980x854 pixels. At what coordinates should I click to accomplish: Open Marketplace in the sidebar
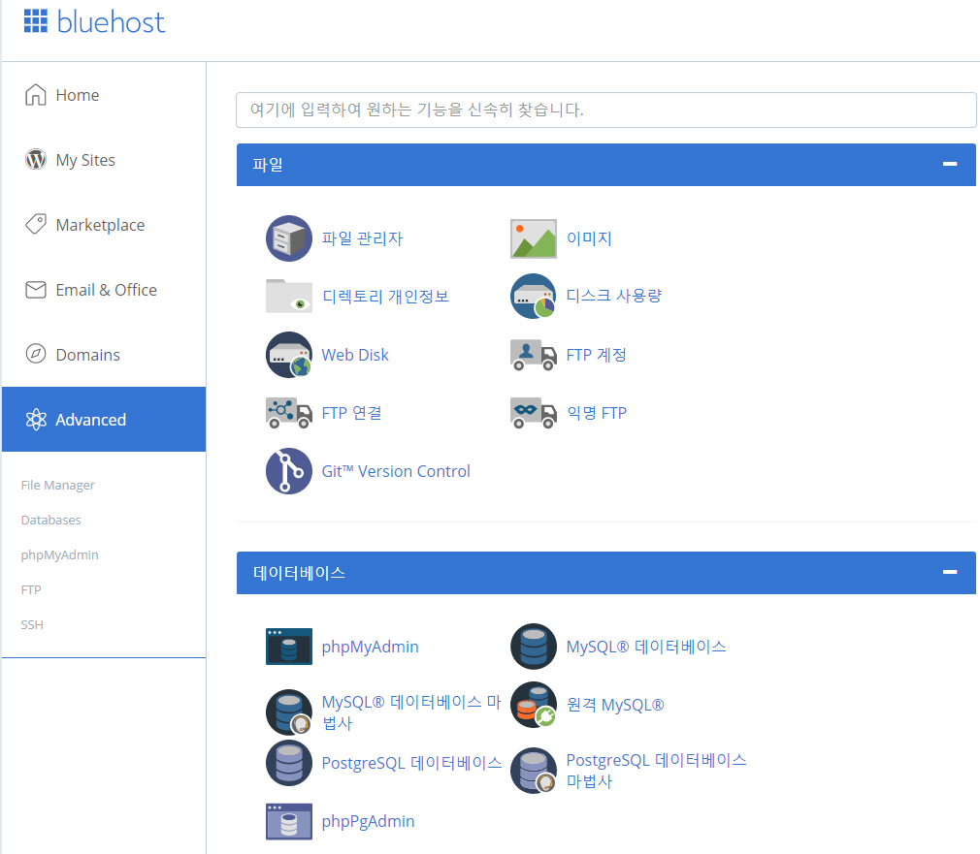[100, 225]
